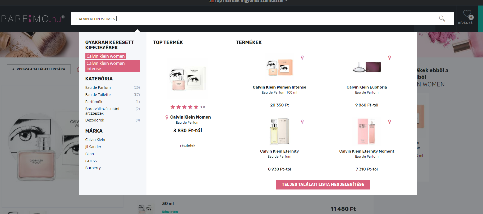Open the 'részletek' details link
Image resolution: width=483 pixels, height=214 pixels.
(x=187, y=145)
